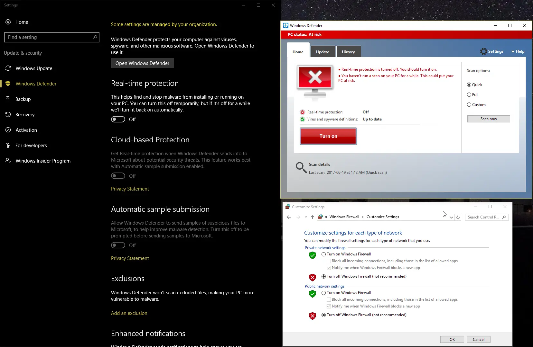
Task: Toggle the Real-time protection switch
Action: 118,119
